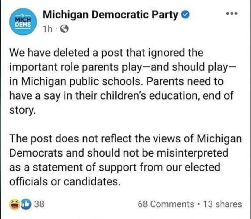The image size is (251, 219).
Task: Click the blue verified badge checkmark
Action: [185, 15]
